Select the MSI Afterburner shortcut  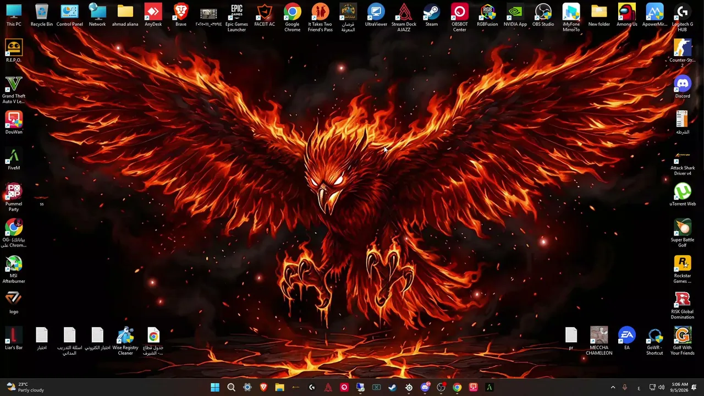tap(14, 269)
